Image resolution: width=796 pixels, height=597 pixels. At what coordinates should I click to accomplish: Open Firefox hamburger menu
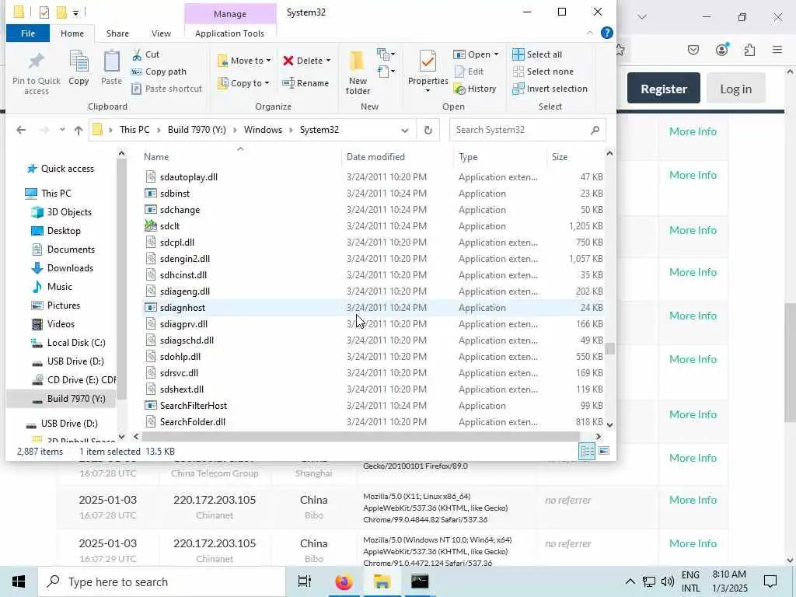click(x=777, y=50)
